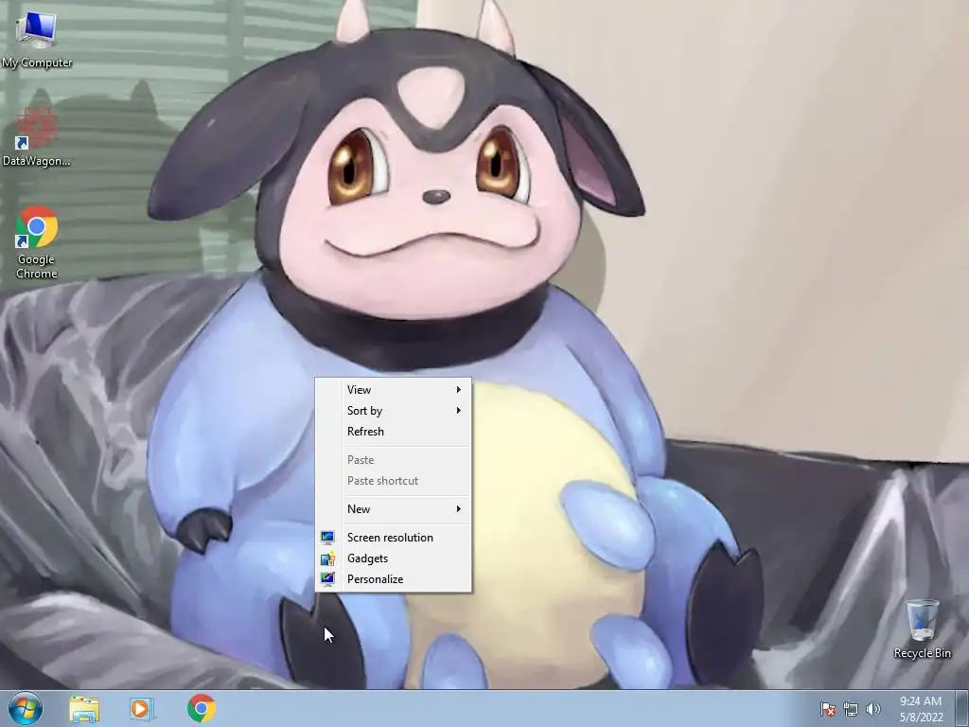
Task: Launch Chrome from the taskbar
Action: tap(202, 708)
